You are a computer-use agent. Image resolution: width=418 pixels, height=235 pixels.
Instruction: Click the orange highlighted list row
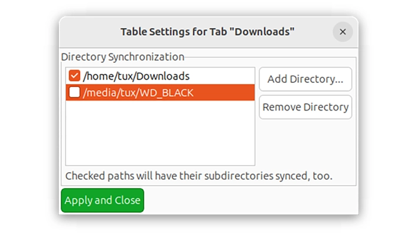160,92
